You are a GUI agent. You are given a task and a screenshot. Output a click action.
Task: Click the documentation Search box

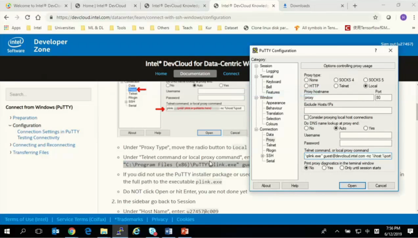click(x=49, y=94)
